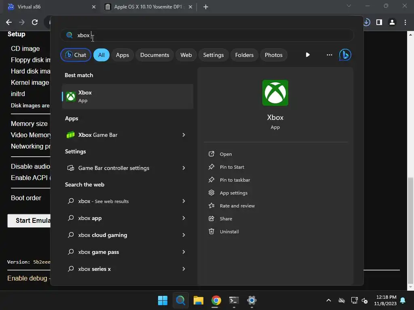This screenshot has width=414, height=310.
Task: Select the Settings filter tab
Action: (213, 55)
